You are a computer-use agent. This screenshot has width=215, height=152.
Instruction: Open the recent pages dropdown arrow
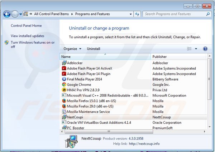[x=20, y=14]
